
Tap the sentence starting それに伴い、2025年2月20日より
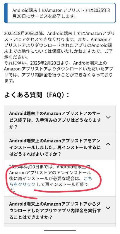[x=59, y=72]
